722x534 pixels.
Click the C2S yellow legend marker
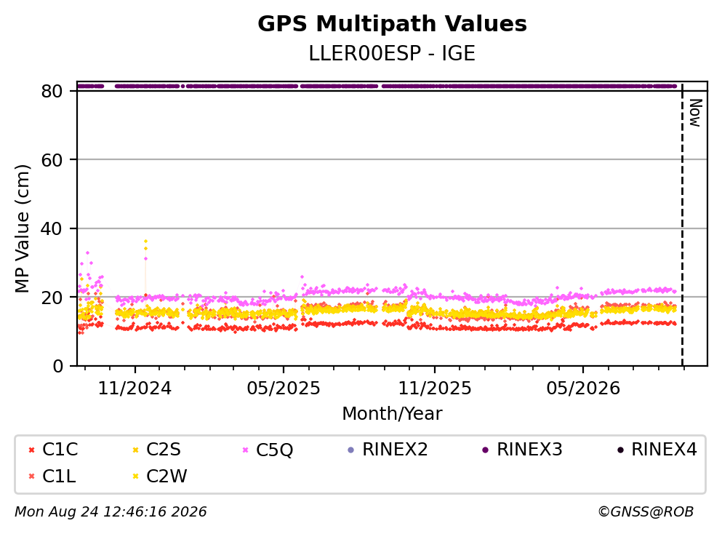point(135,450)
